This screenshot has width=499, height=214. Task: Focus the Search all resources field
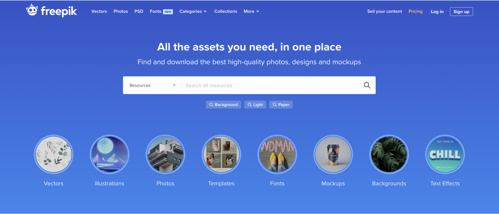(x=272, y=85)
